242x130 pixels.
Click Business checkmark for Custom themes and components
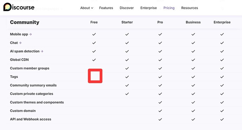tap(193, 102)
